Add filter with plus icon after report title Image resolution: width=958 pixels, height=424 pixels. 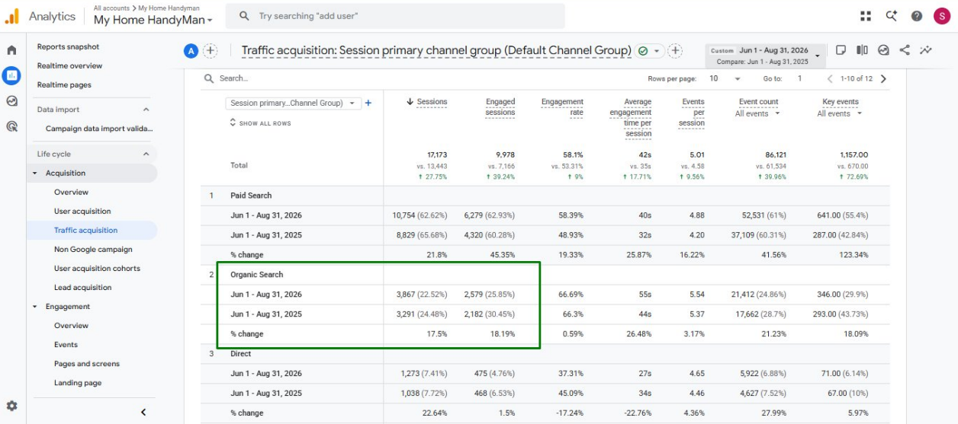tap(675, 51)
